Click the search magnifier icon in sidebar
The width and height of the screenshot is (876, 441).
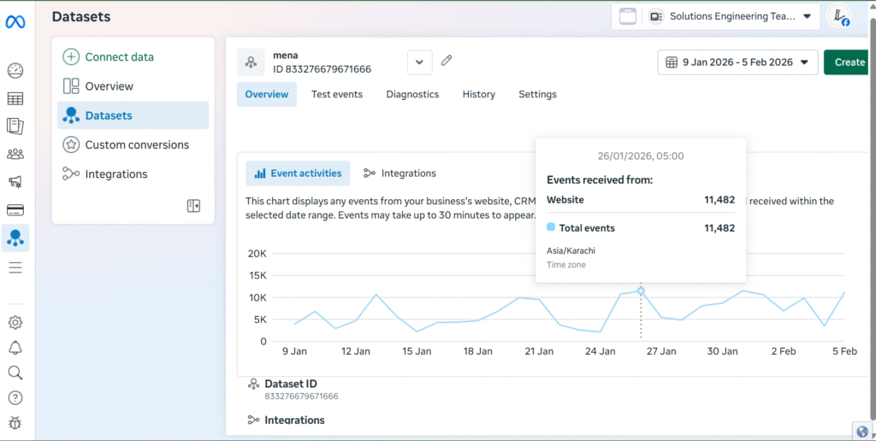point(15,373)
